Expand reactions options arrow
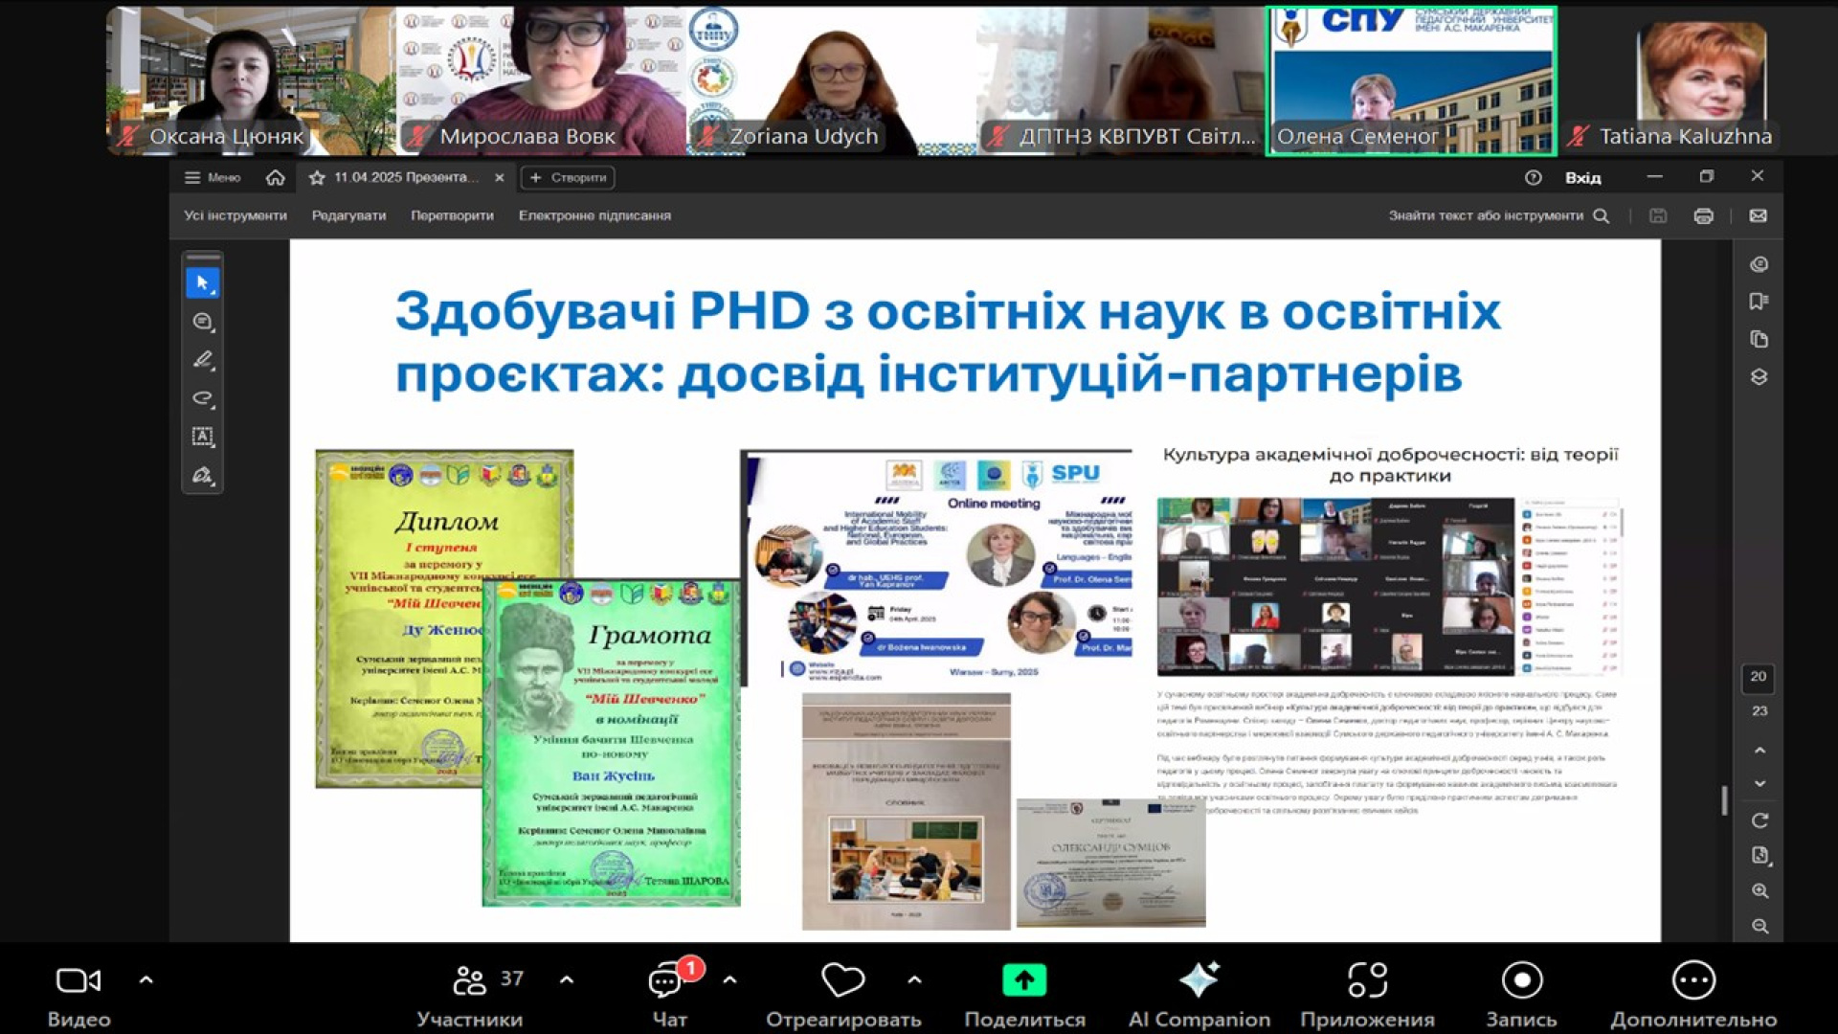1838x1034 pixels. (914, 979)
